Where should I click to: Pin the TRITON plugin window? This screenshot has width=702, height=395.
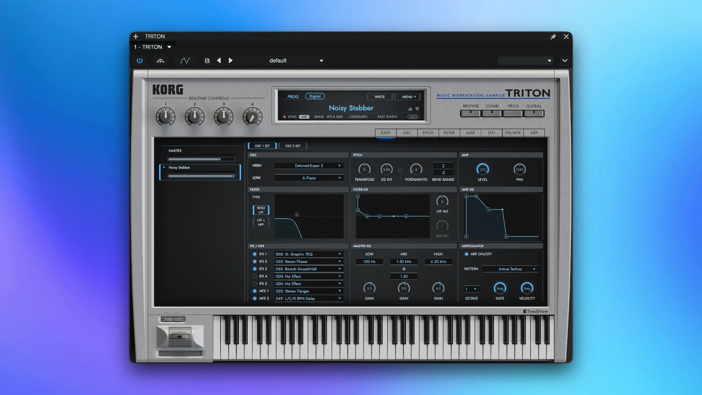(553, 37)
